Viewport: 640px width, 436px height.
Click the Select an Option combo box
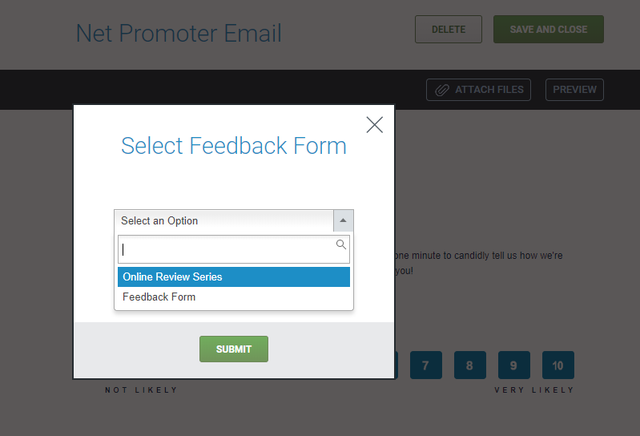coord(223,220)
